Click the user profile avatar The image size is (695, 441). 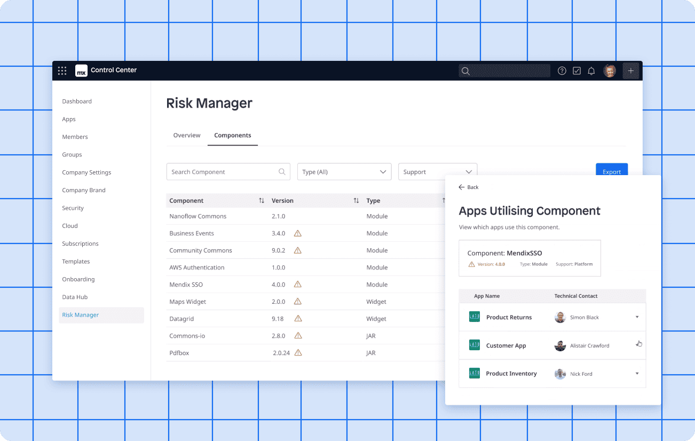pos(610,70)
